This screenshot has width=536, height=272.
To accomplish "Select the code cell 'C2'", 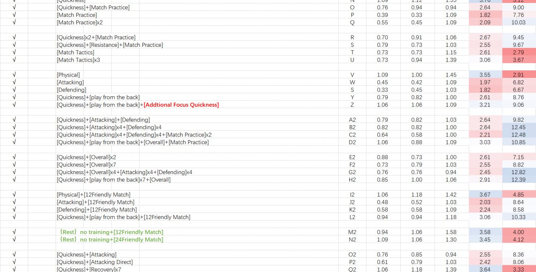I will (352, 135).
